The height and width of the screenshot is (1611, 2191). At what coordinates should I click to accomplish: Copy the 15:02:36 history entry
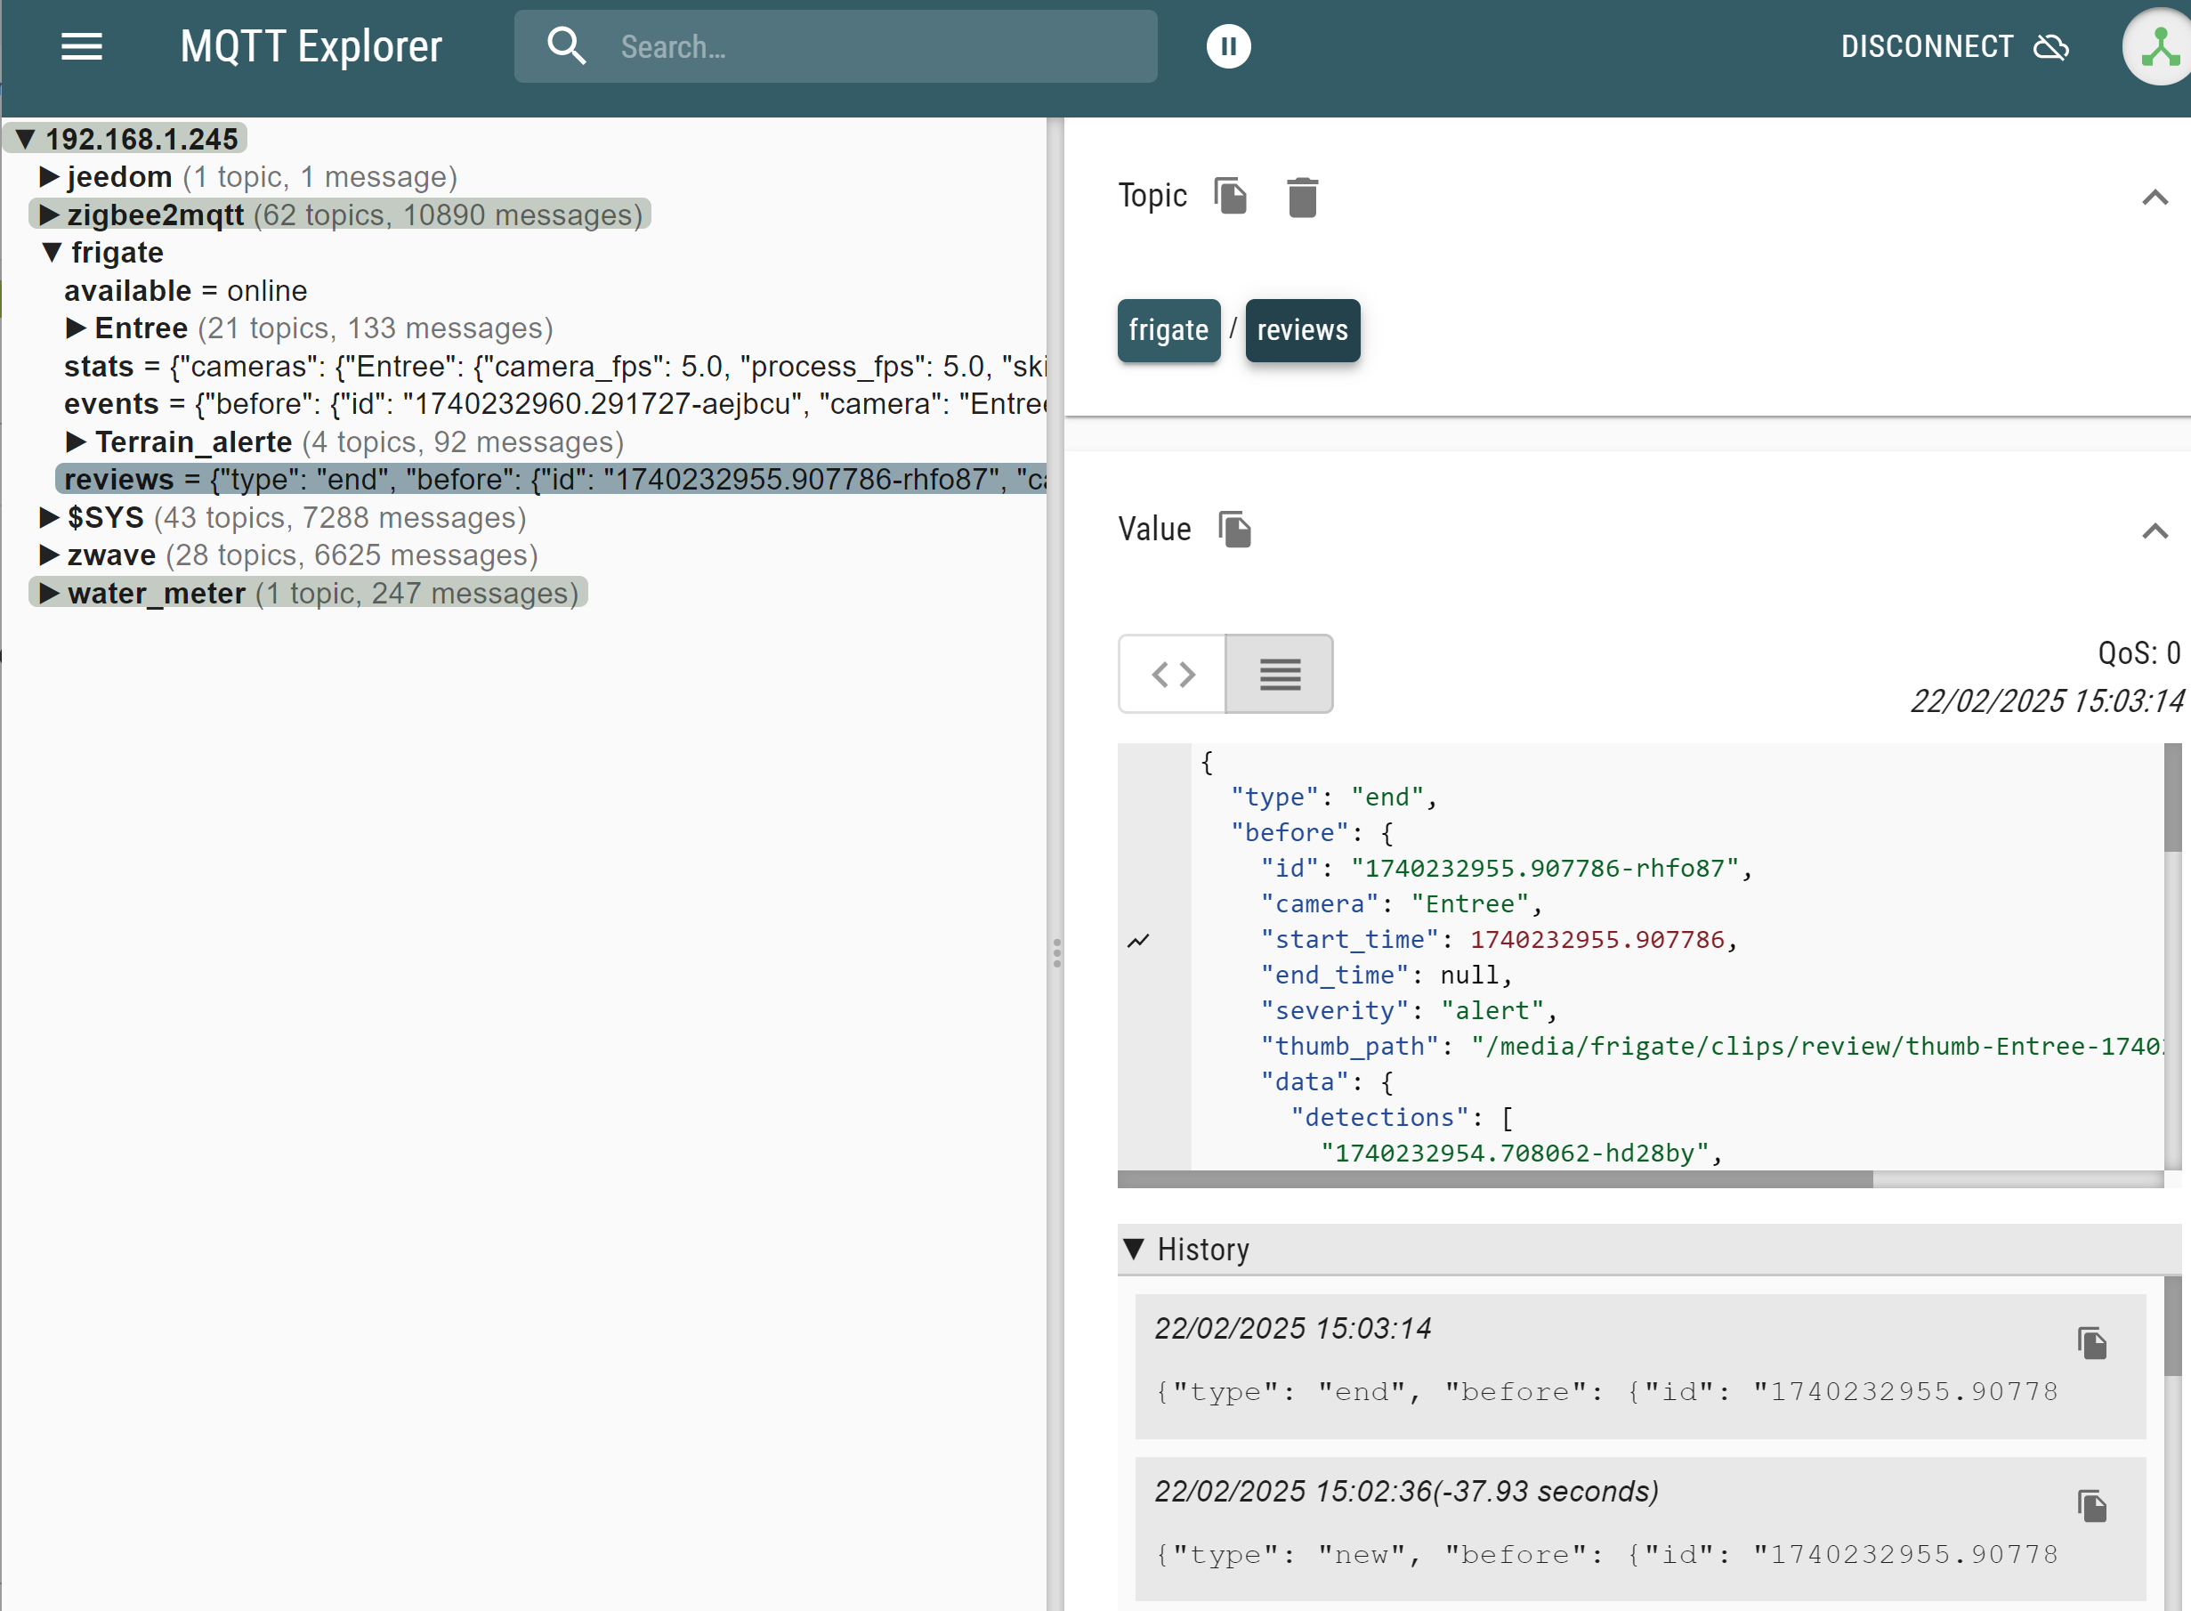click(2091, 1507)
